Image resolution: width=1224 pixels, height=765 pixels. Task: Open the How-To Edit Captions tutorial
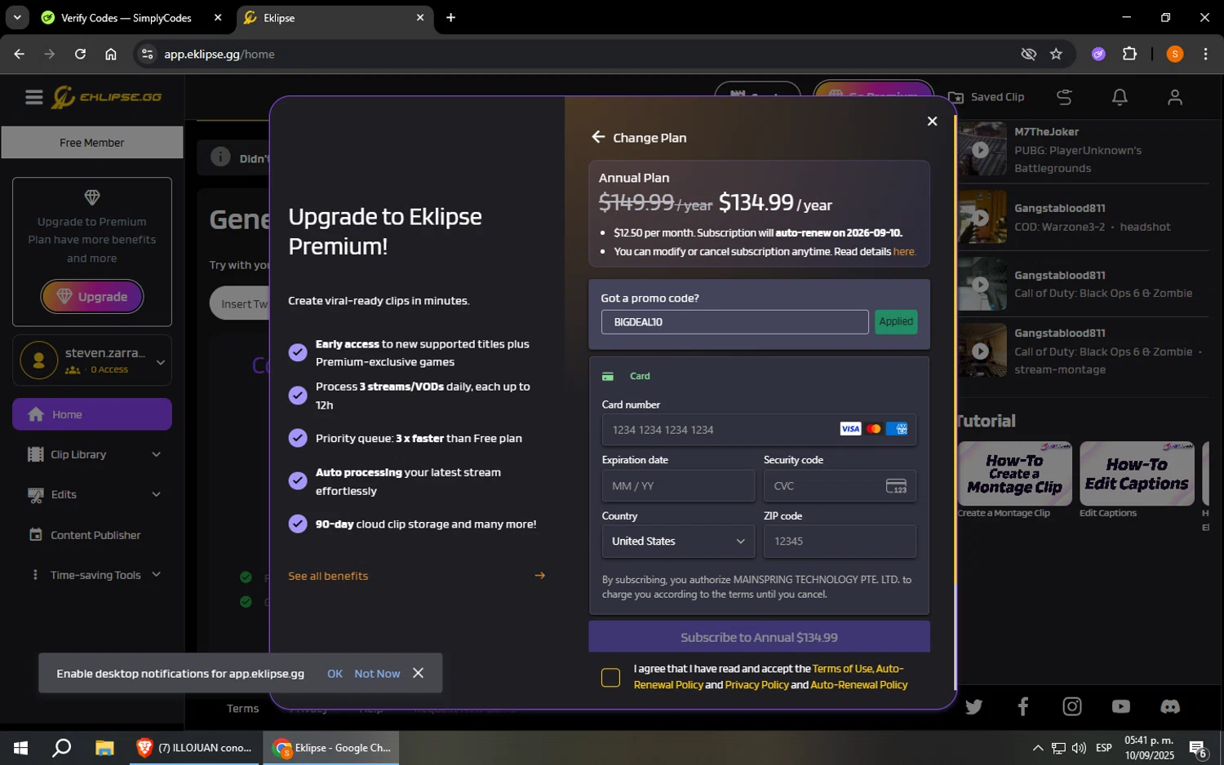click(x=1137, y=474)
